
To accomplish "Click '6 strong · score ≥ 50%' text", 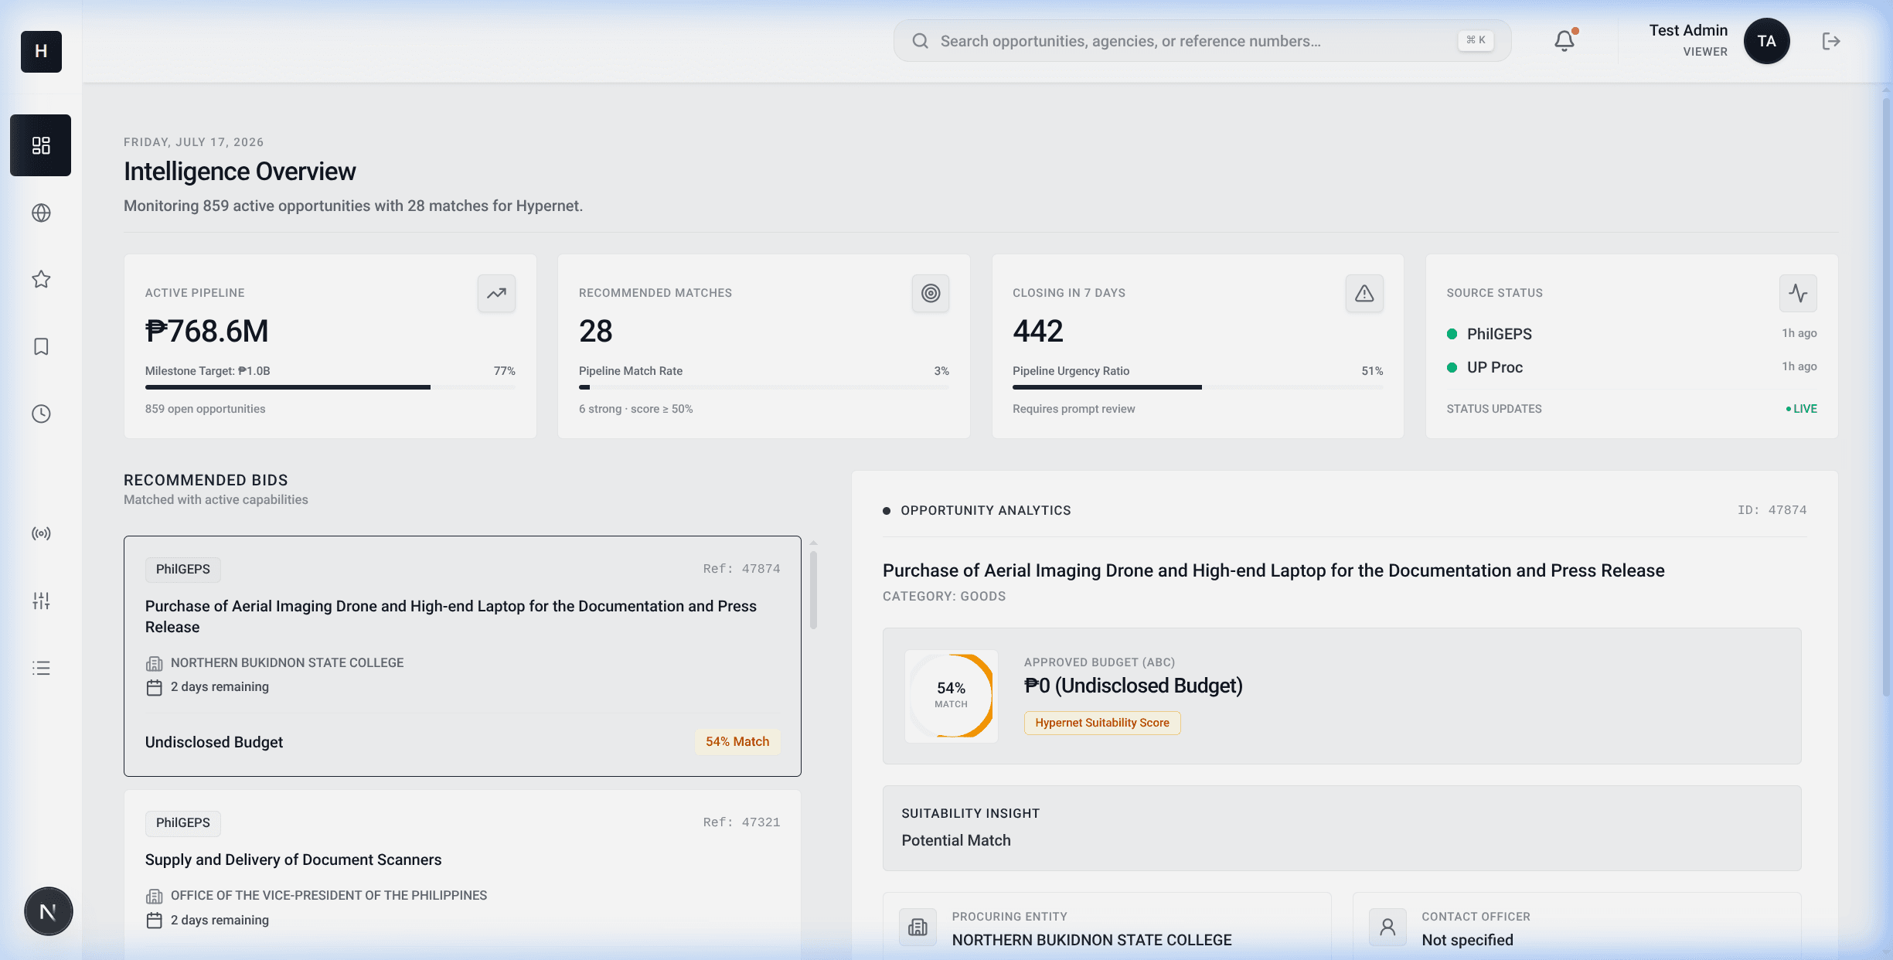I will [635, 409].
